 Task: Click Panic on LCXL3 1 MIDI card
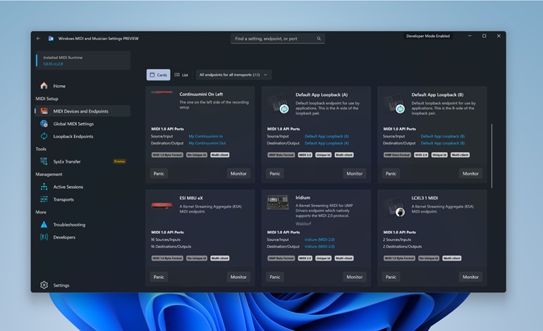point(391,277)
